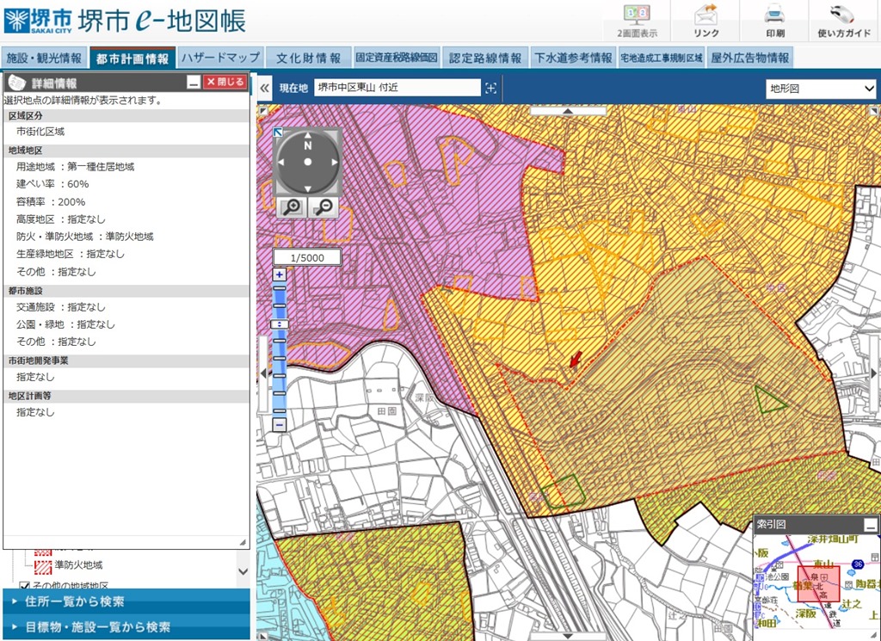Viewport: 881px width, 641px height.
Task: Click the magnifier zoom-out tool
Action: pyautogui.click(x=323, y=207)
